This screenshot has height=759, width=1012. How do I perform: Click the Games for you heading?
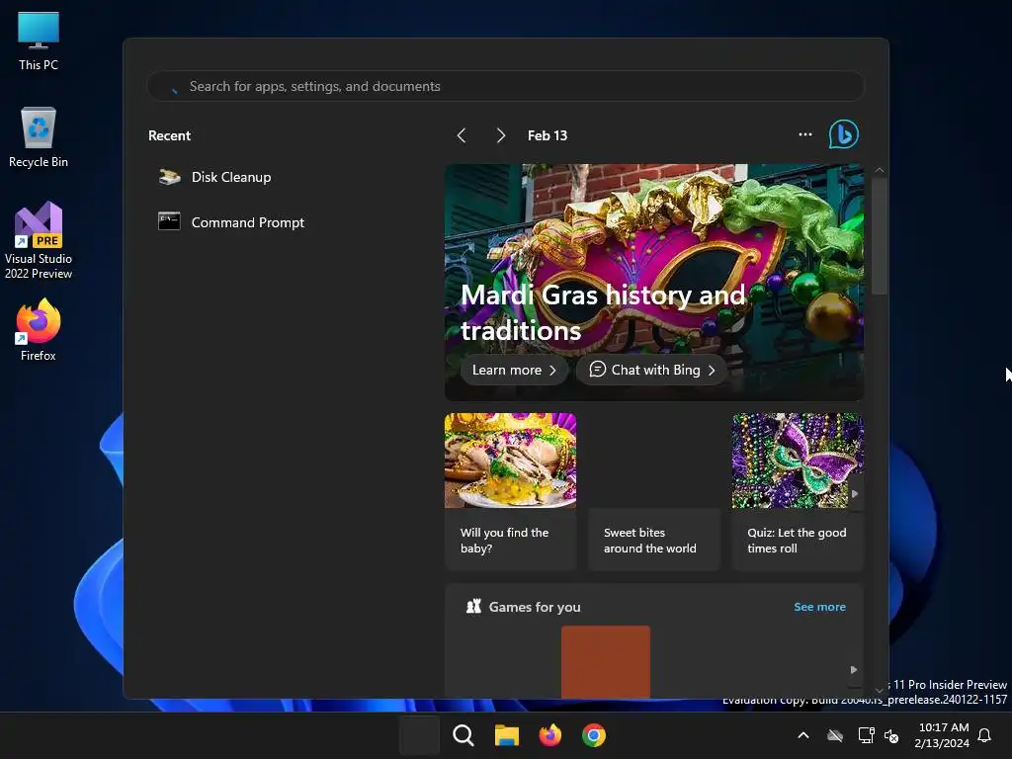[535, 607]
